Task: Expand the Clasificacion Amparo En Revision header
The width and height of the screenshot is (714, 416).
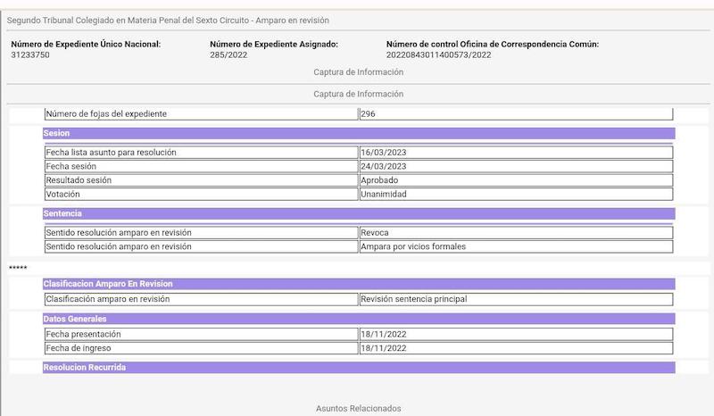Action: tap(358, 284)
